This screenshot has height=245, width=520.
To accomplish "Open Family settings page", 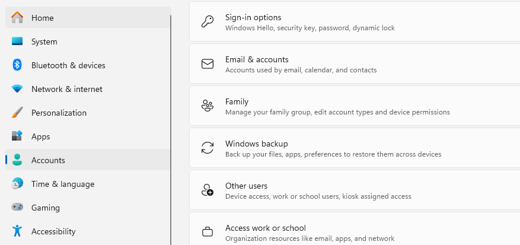I will [x=356, y=106].
